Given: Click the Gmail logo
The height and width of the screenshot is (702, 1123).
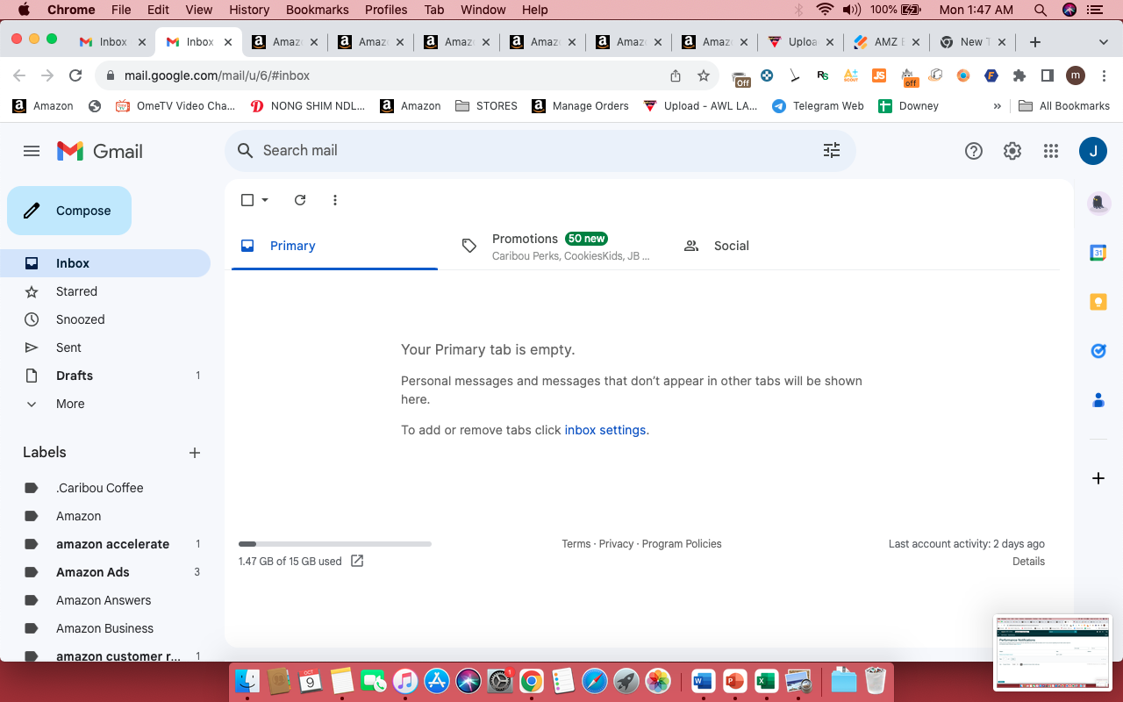Looking at the screenshot, I should 100,151.
